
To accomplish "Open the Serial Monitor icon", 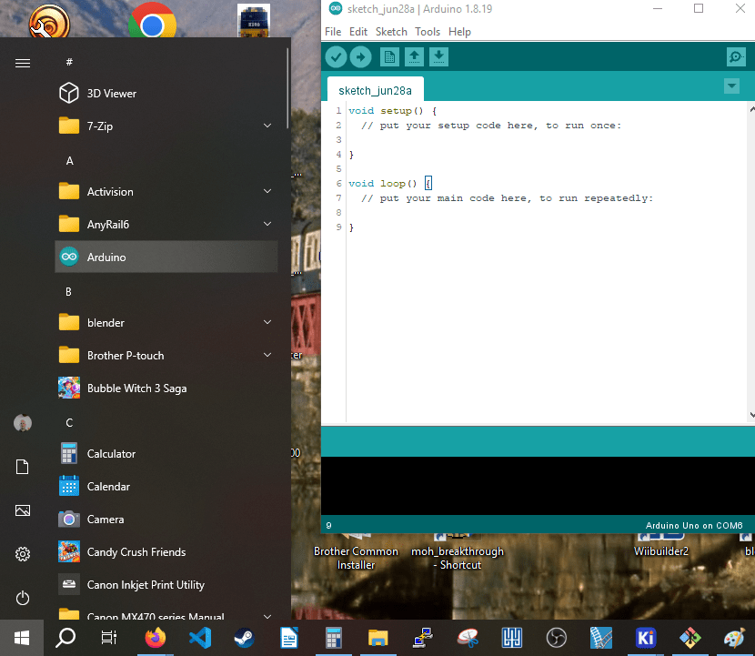I will click(736, 57).
